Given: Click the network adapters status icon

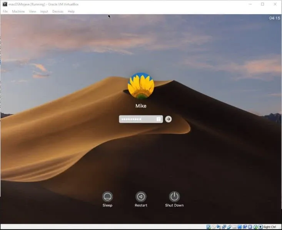Looking at the screenshot, I should click(224, 227).
